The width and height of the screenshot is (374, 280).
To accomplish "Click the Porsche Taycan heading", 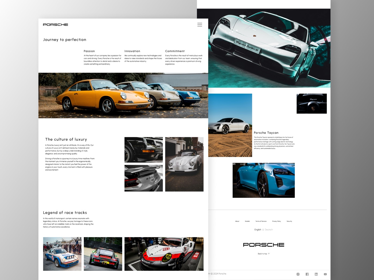I will coord(266,133).
